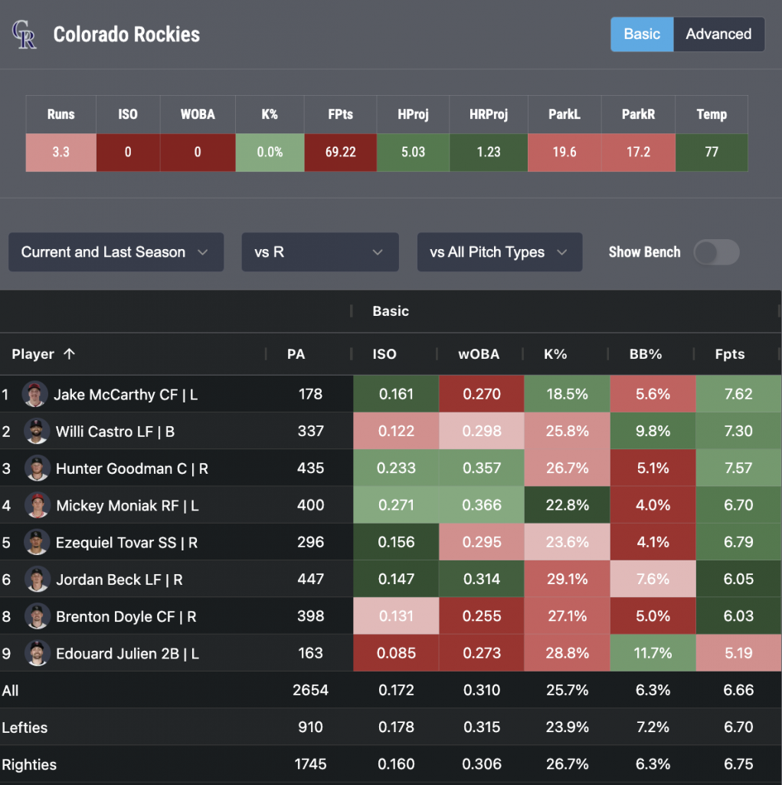Sort by the PA column header
This screenshot has width=782, height=785.
(296, 354)
